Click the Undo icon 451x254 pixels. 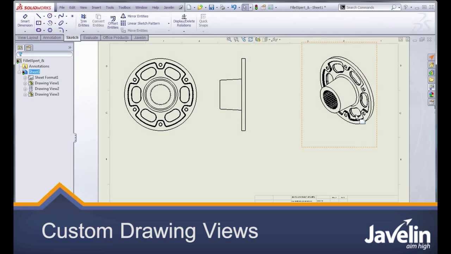234,7
